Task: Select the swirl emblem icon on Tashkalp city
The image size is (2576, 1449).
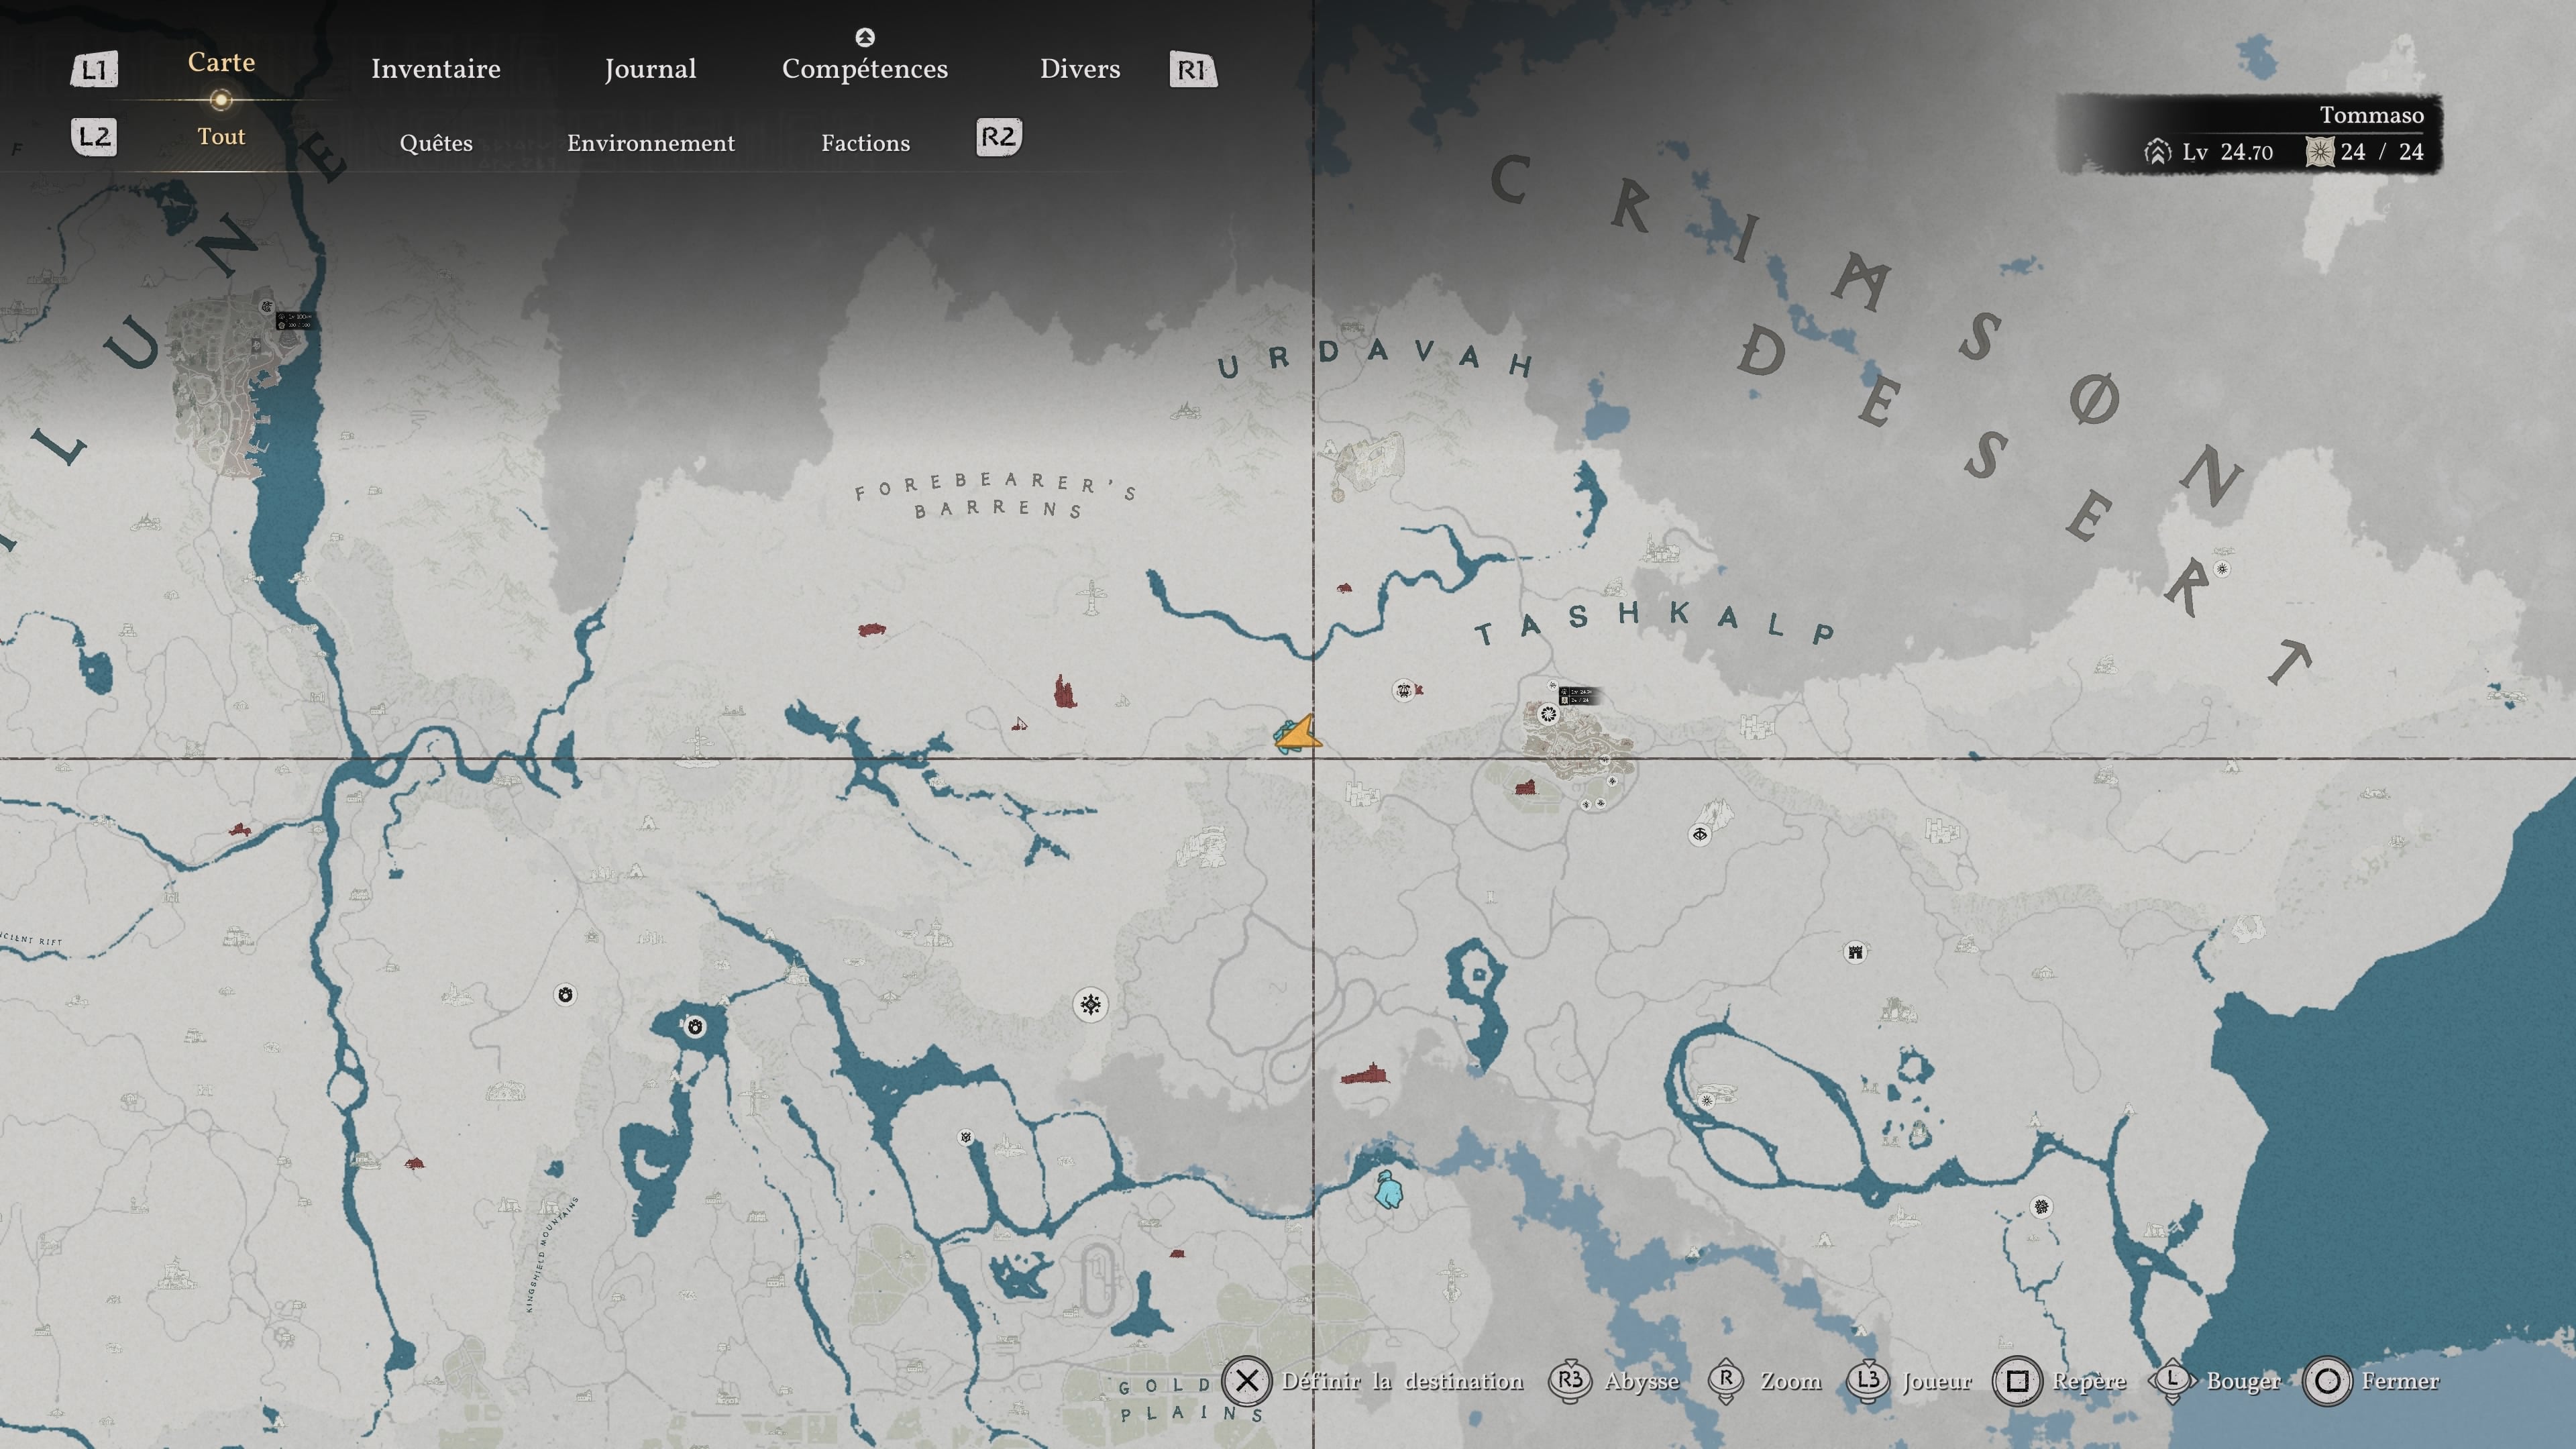Action: 1548,714
